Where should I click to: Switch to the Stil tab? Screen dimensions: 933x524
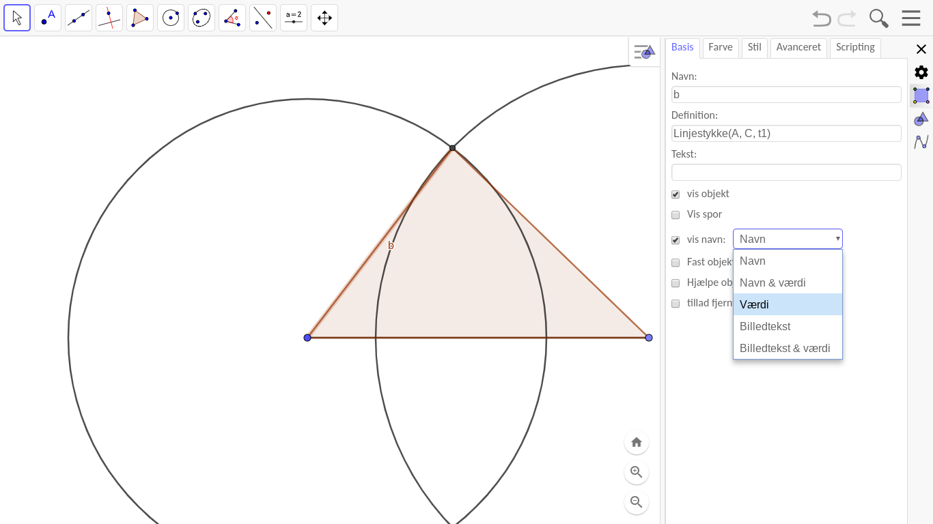[755, 48]
